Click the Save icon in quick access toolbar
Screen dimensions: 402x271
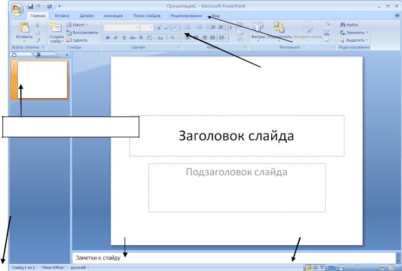click(x=29, y=6)
